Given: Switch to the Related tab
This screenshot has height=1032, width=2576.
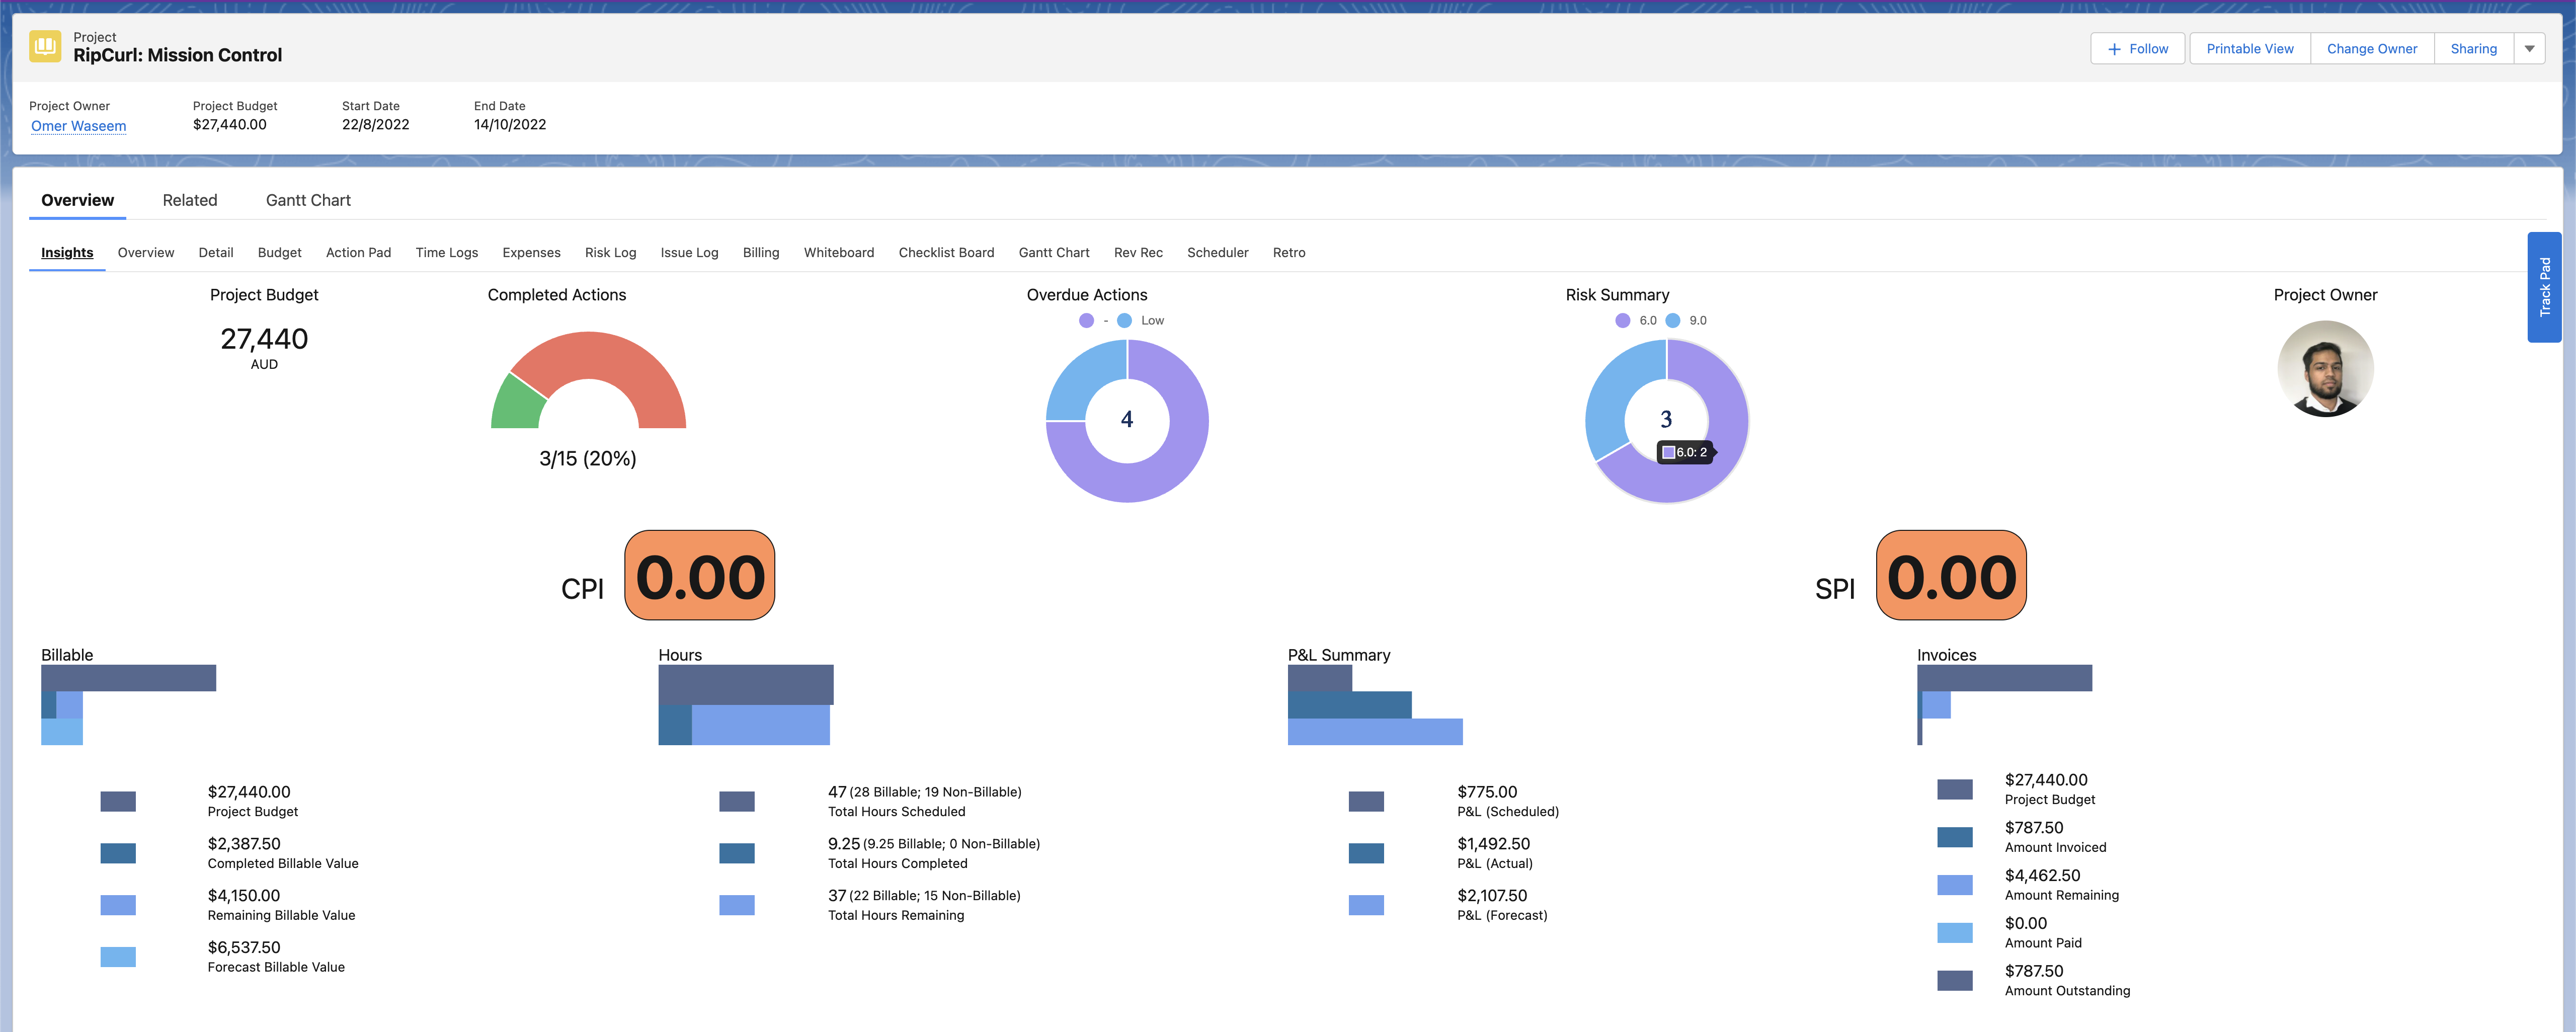Looking at the screenshot, I should coord(190,199).
